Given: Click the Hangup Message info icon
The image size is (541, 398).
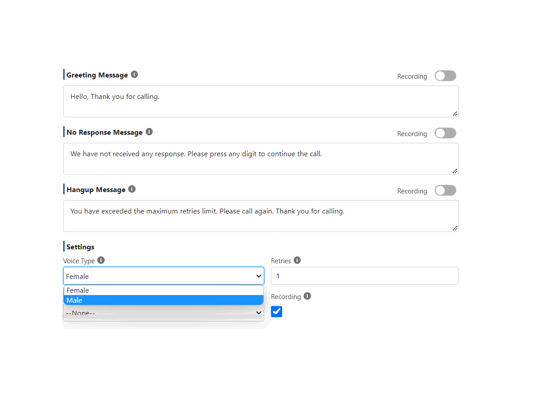Looking at the screenshot, I should click(132, 189).
